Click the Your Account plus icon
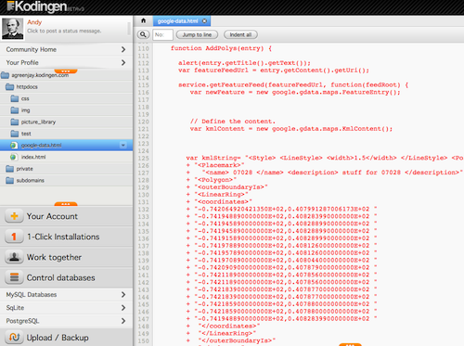464x346 pixels. (14, 216)
